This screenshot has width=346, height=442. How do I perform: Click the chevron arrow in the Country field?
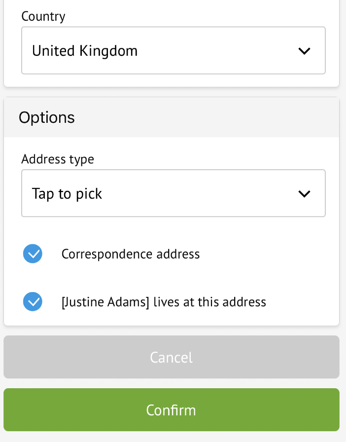pos(304,51)
